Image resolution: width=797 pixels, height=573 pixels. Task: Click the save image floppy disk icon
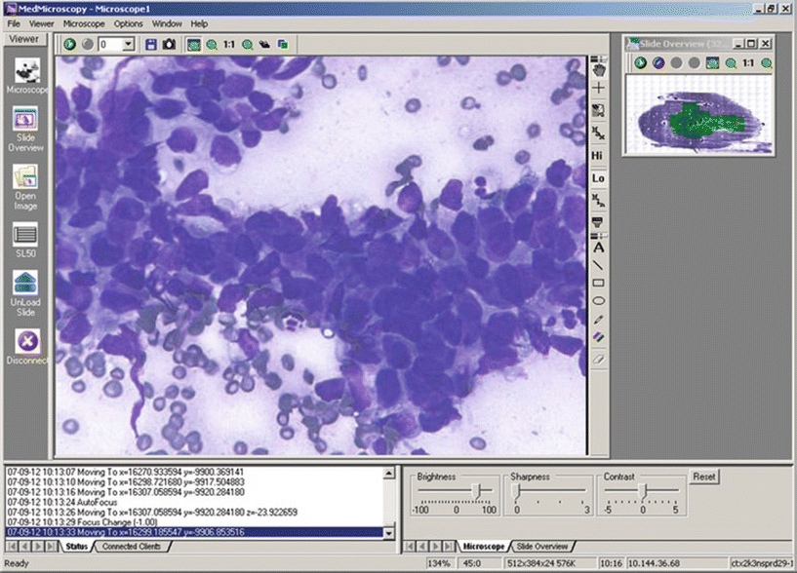[x=151, y=44]
